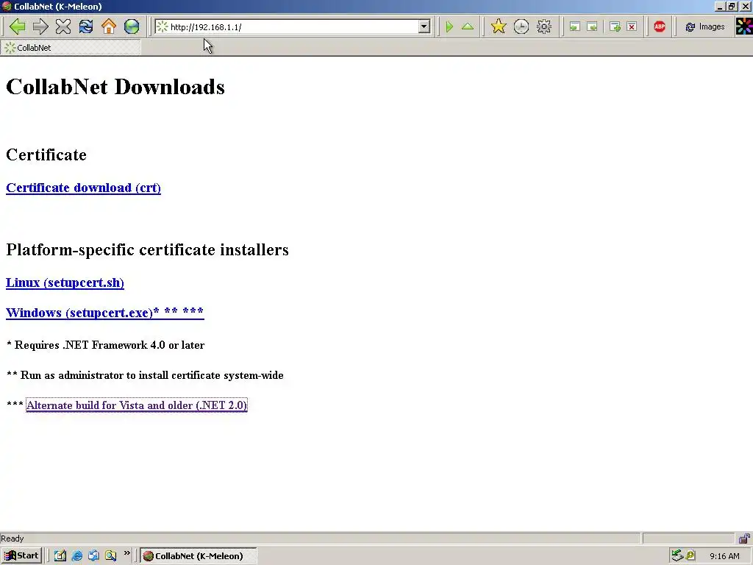Image resolution: width=753 pixels, height=565 pixels.
Task: Click the third Quick Launch icon
Action: [x=93, y=556]
